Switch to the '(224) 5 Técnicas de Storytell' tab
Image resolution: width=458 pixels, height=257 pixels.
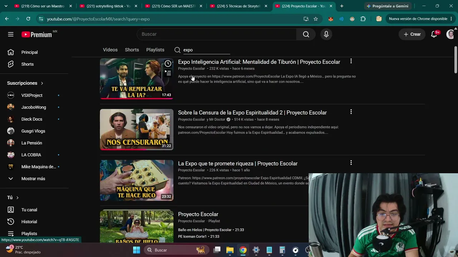coord(239,6)
